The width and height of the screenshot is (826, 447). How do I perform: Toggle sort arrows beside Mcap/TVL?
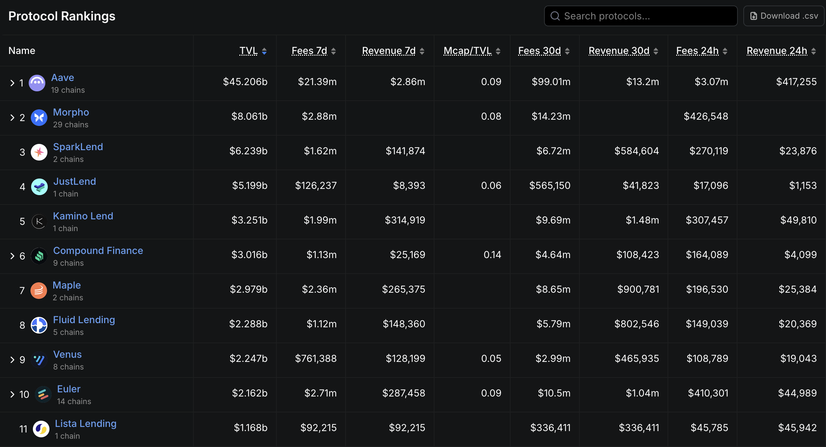pos(498,51)
